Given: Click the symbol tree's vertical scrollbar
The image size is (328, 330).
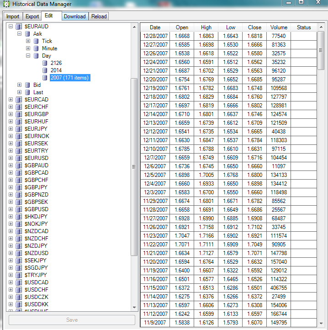Looking at the screenshot, I should pyautogui.click(x=134, y=167).
